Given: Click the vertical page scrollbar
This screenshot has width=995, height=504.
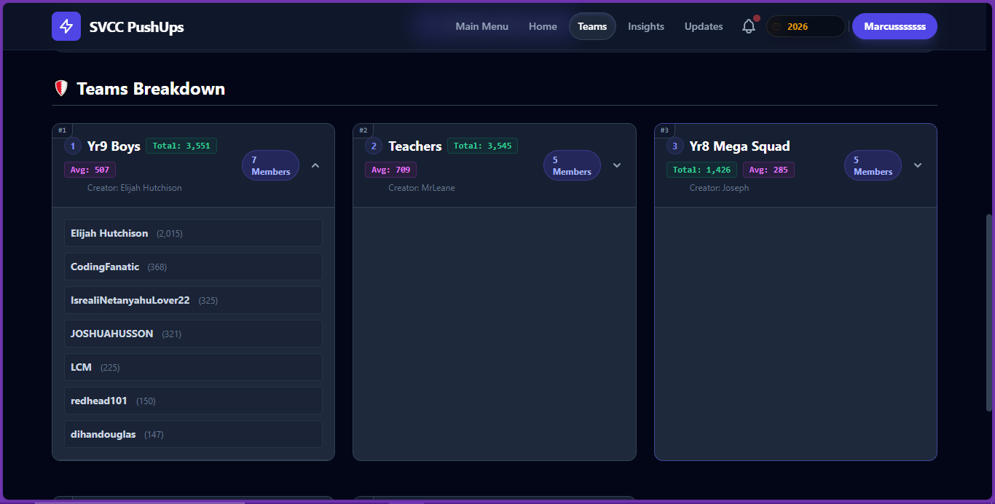Looking at the screenshot, I should pos(988,313).
